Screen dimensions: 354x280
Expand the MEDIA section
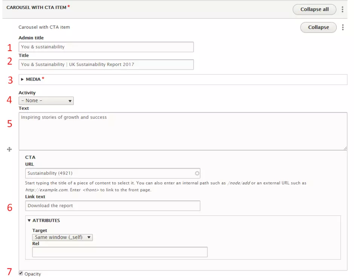pos(33,79)
